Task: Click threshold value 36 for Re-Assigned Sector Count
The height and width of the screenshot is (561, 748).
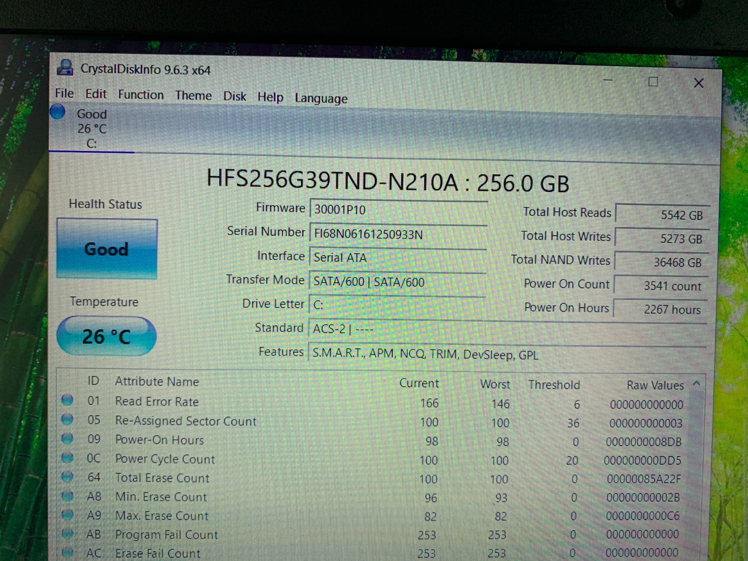Action: click(573, 423)
